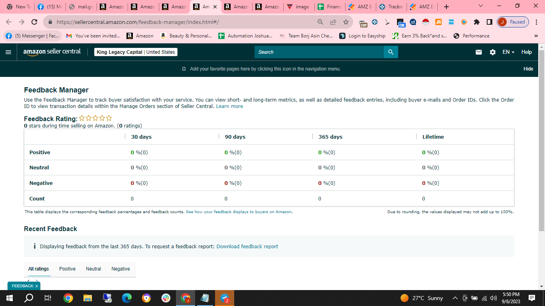Select the All ratings tab
This screenshot has width=545, height=306.
(39, 269)
